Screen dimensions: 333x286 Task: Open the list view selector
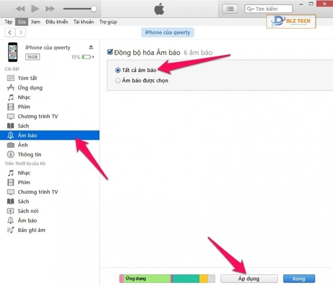230,8
